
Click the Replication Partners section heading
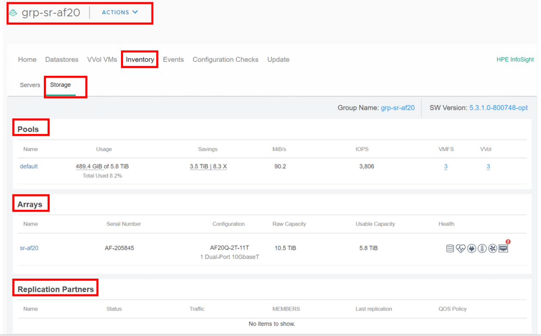click(55, 289)
